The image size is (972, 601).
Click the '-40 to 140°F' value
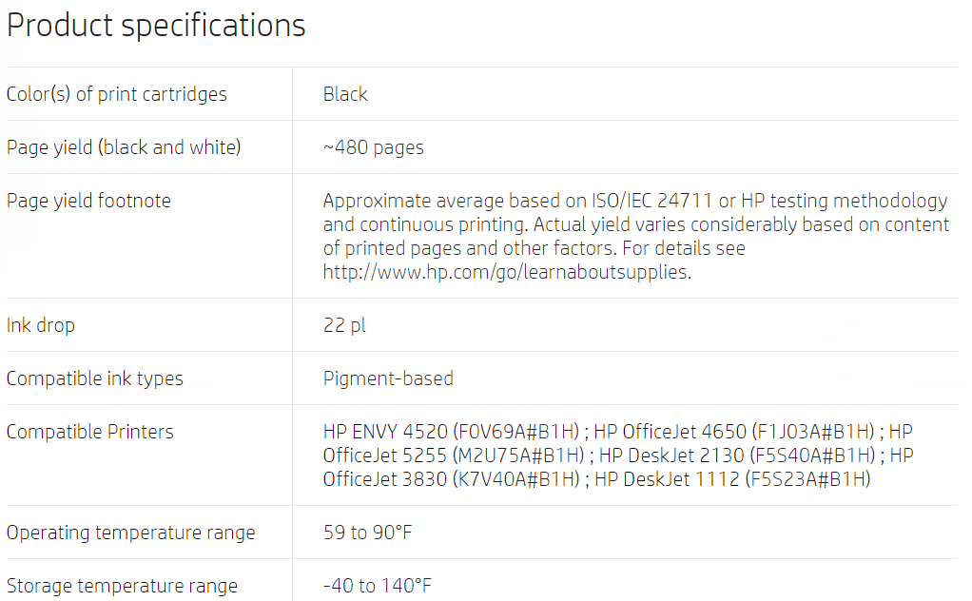coord(377,586)
